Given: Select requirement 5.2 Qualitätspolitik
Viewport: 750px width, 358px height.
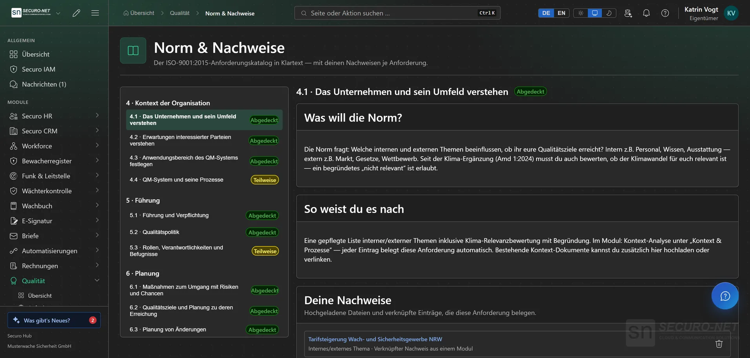Looking at the screenshot, I should 204,232.
